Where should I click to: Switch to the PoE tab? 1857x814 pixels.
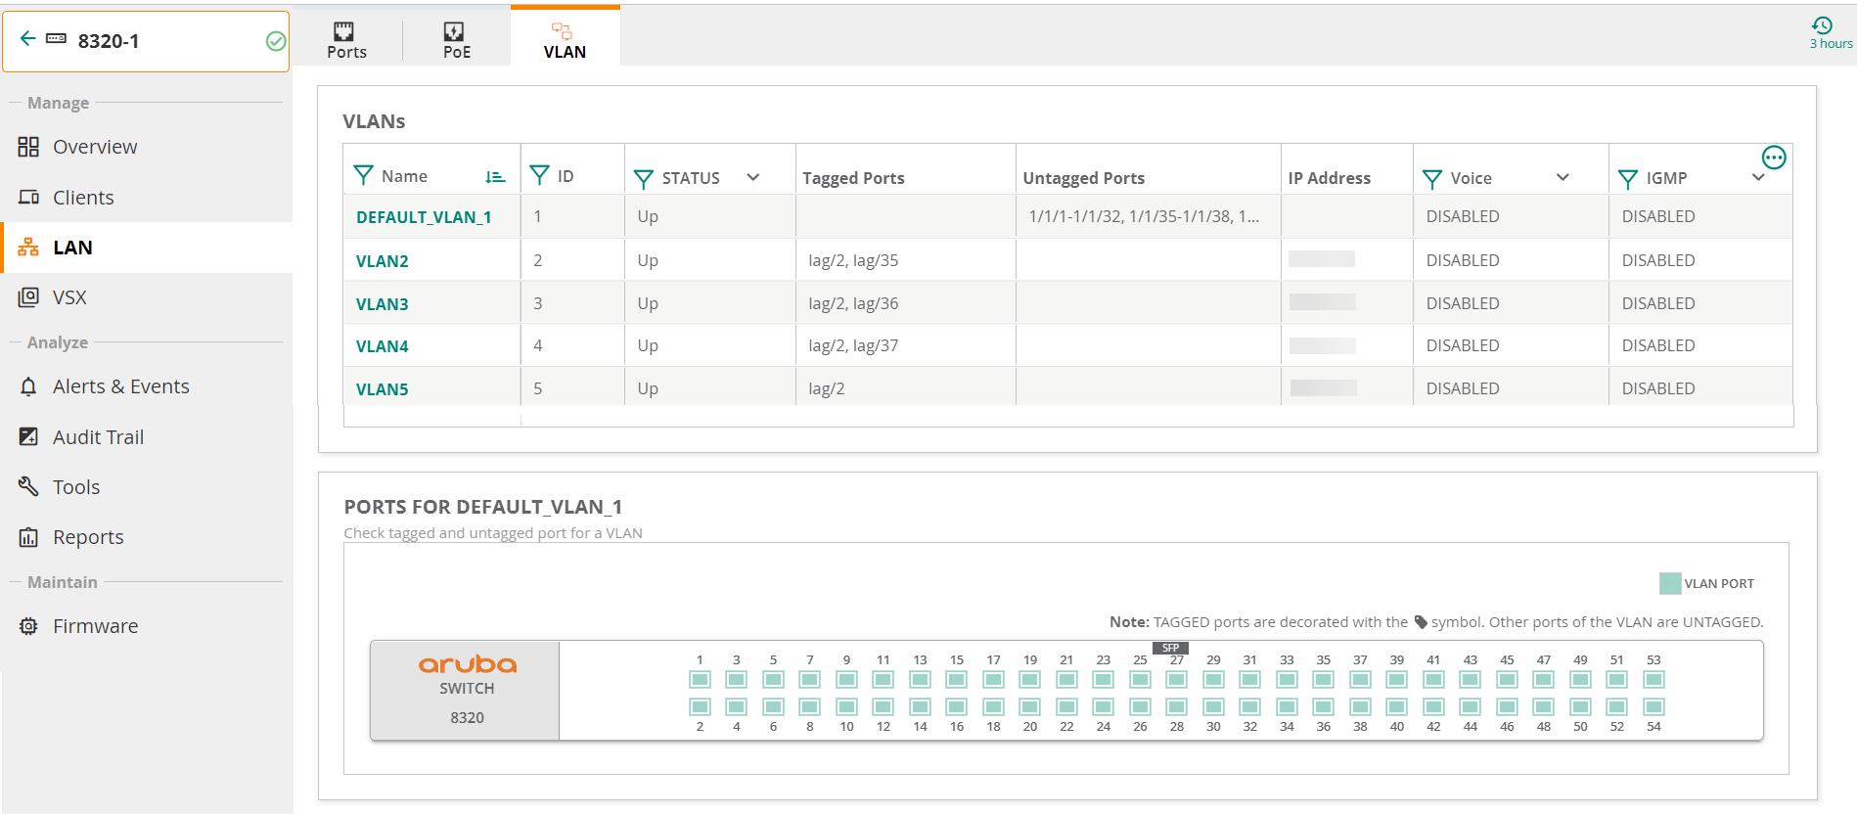pyautogui.click(x=456, y=40)
